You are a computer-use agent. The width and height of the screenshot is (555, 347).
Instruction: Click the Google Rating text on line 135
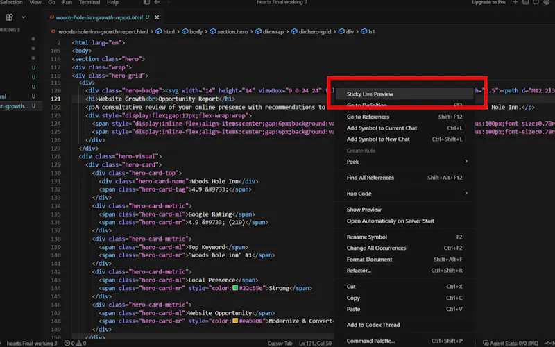click(x=210, y=214)
